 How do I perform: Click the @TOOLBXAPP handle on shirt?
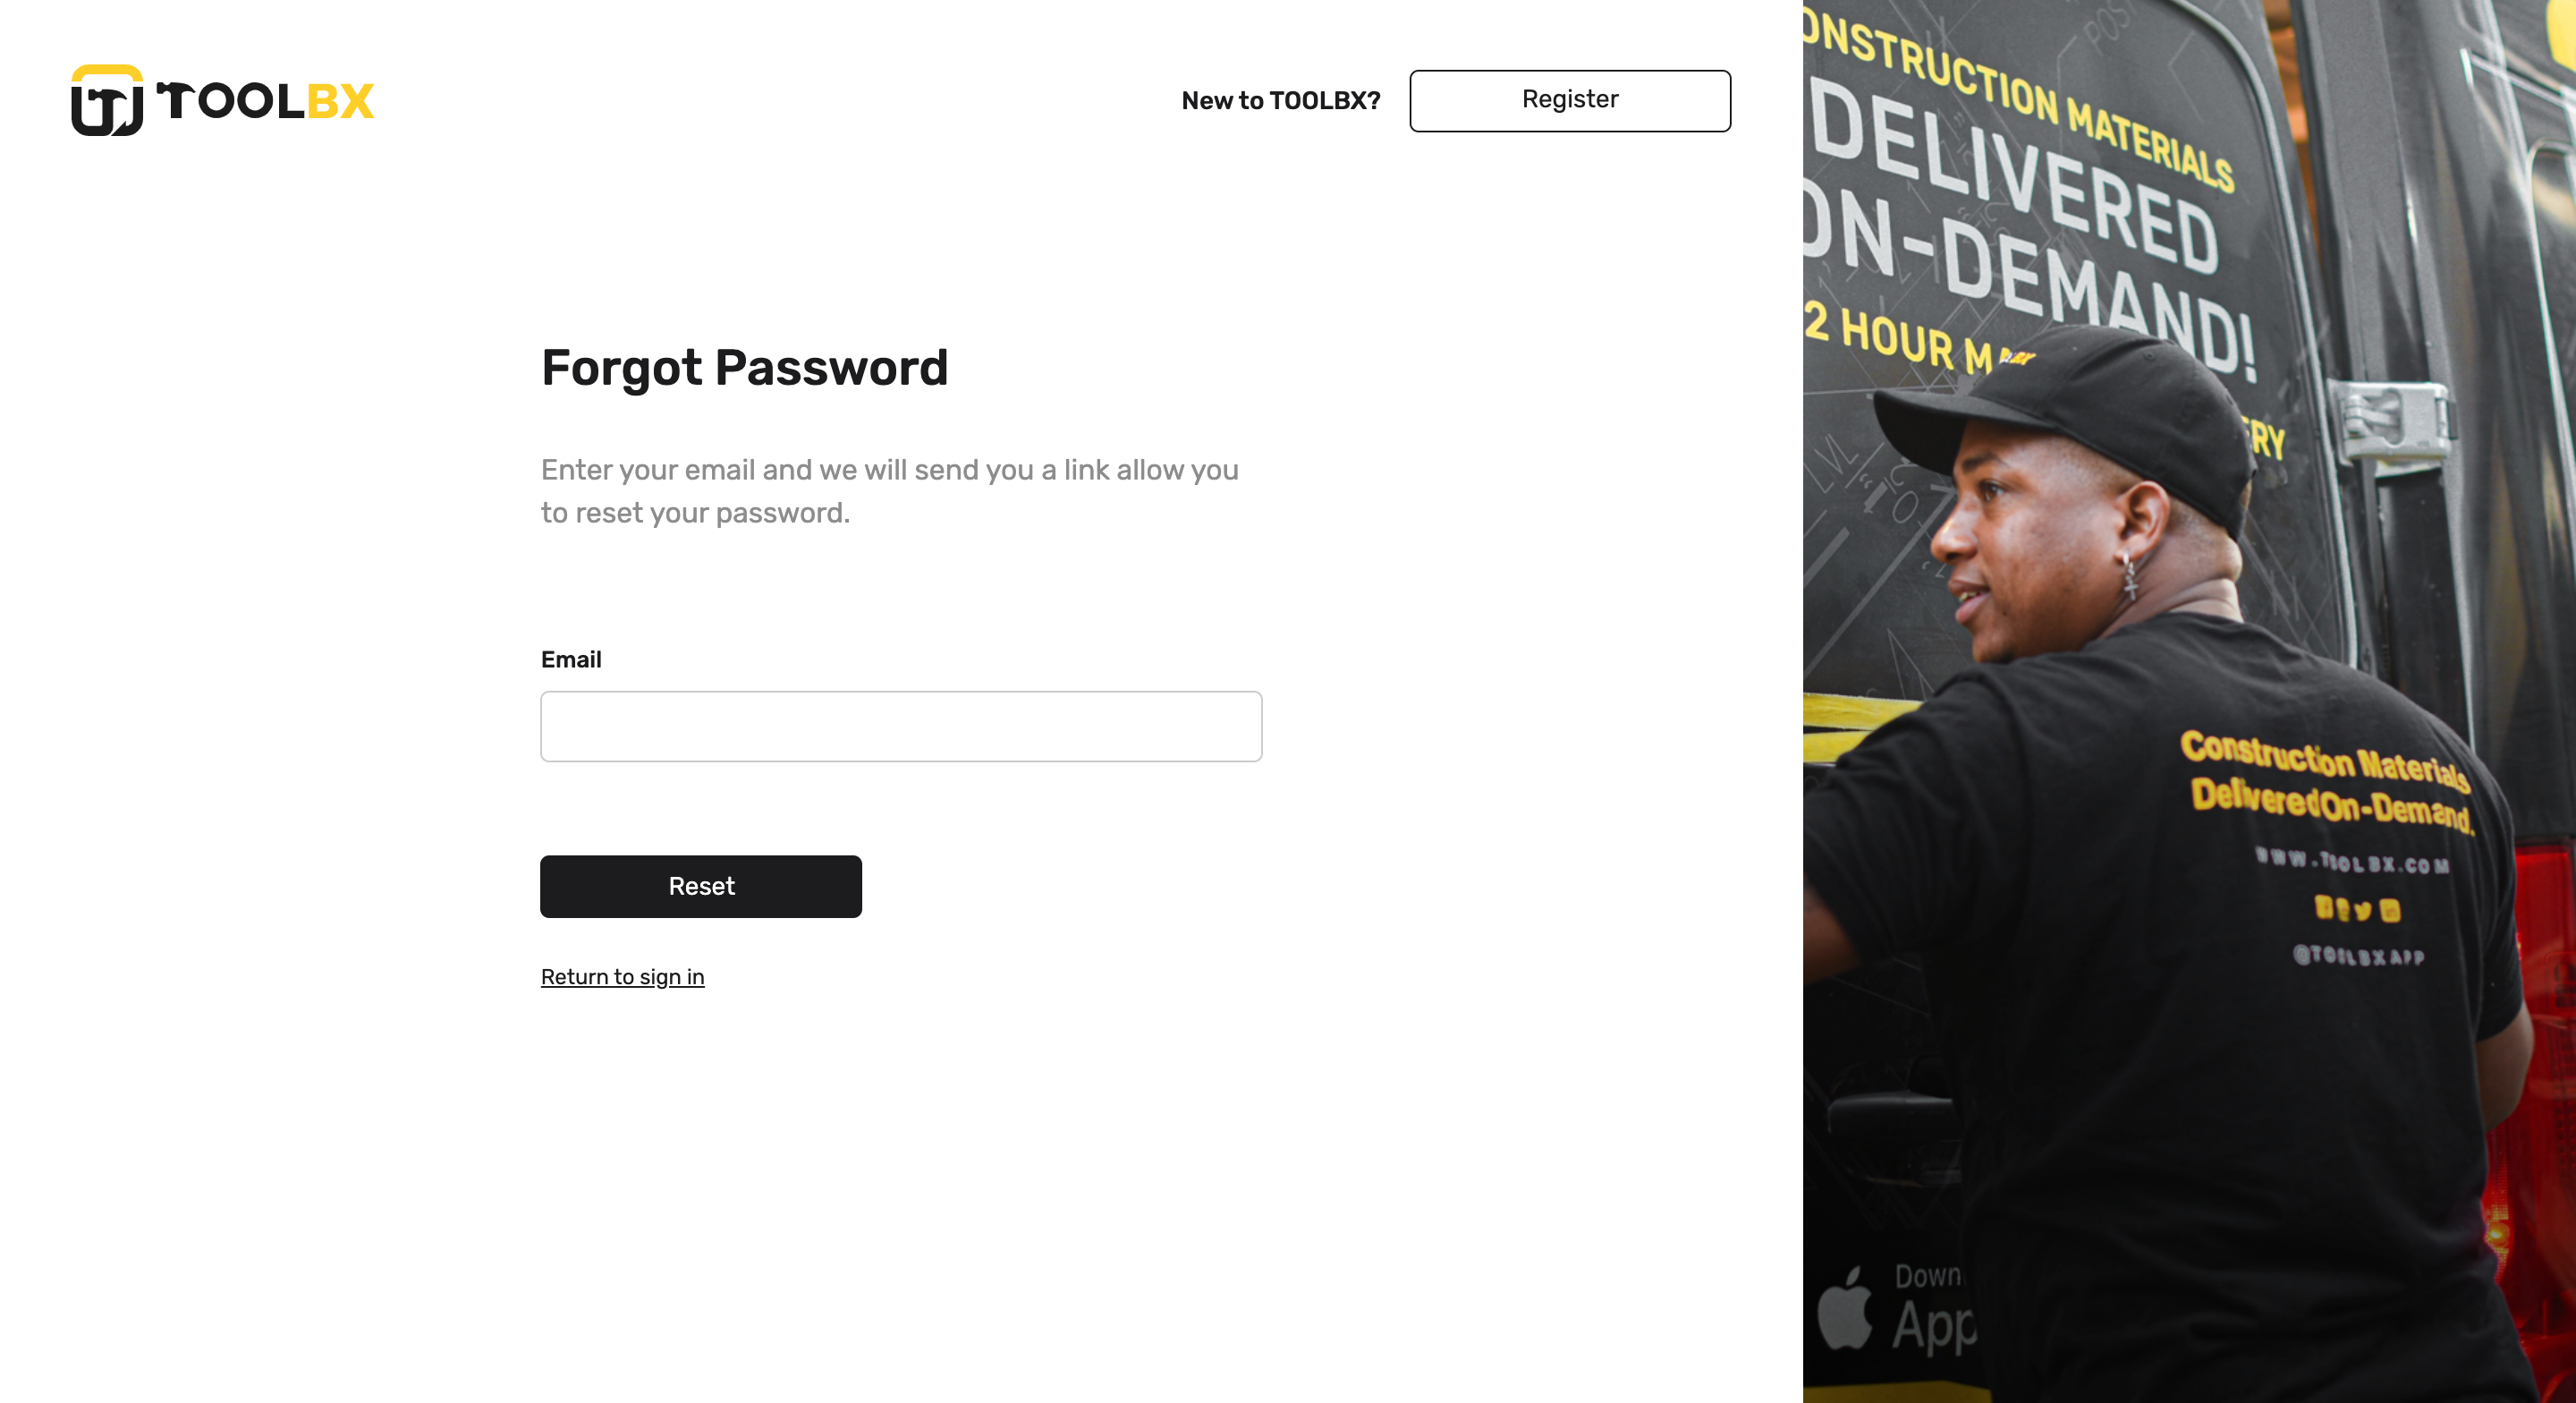click(2358, 956)
